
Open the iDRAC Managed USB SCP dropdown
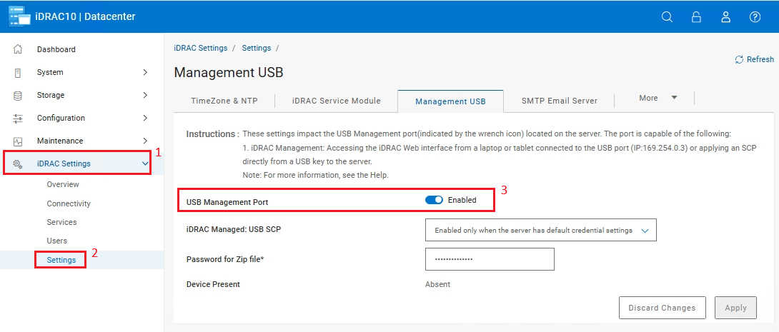541,231
